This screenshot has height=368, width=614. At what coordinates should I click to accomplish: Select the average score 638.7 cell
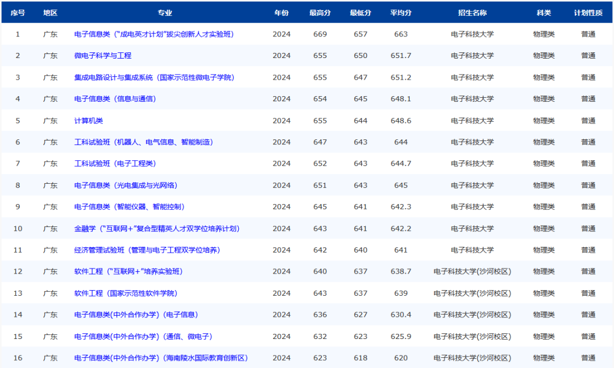(401, 271)
